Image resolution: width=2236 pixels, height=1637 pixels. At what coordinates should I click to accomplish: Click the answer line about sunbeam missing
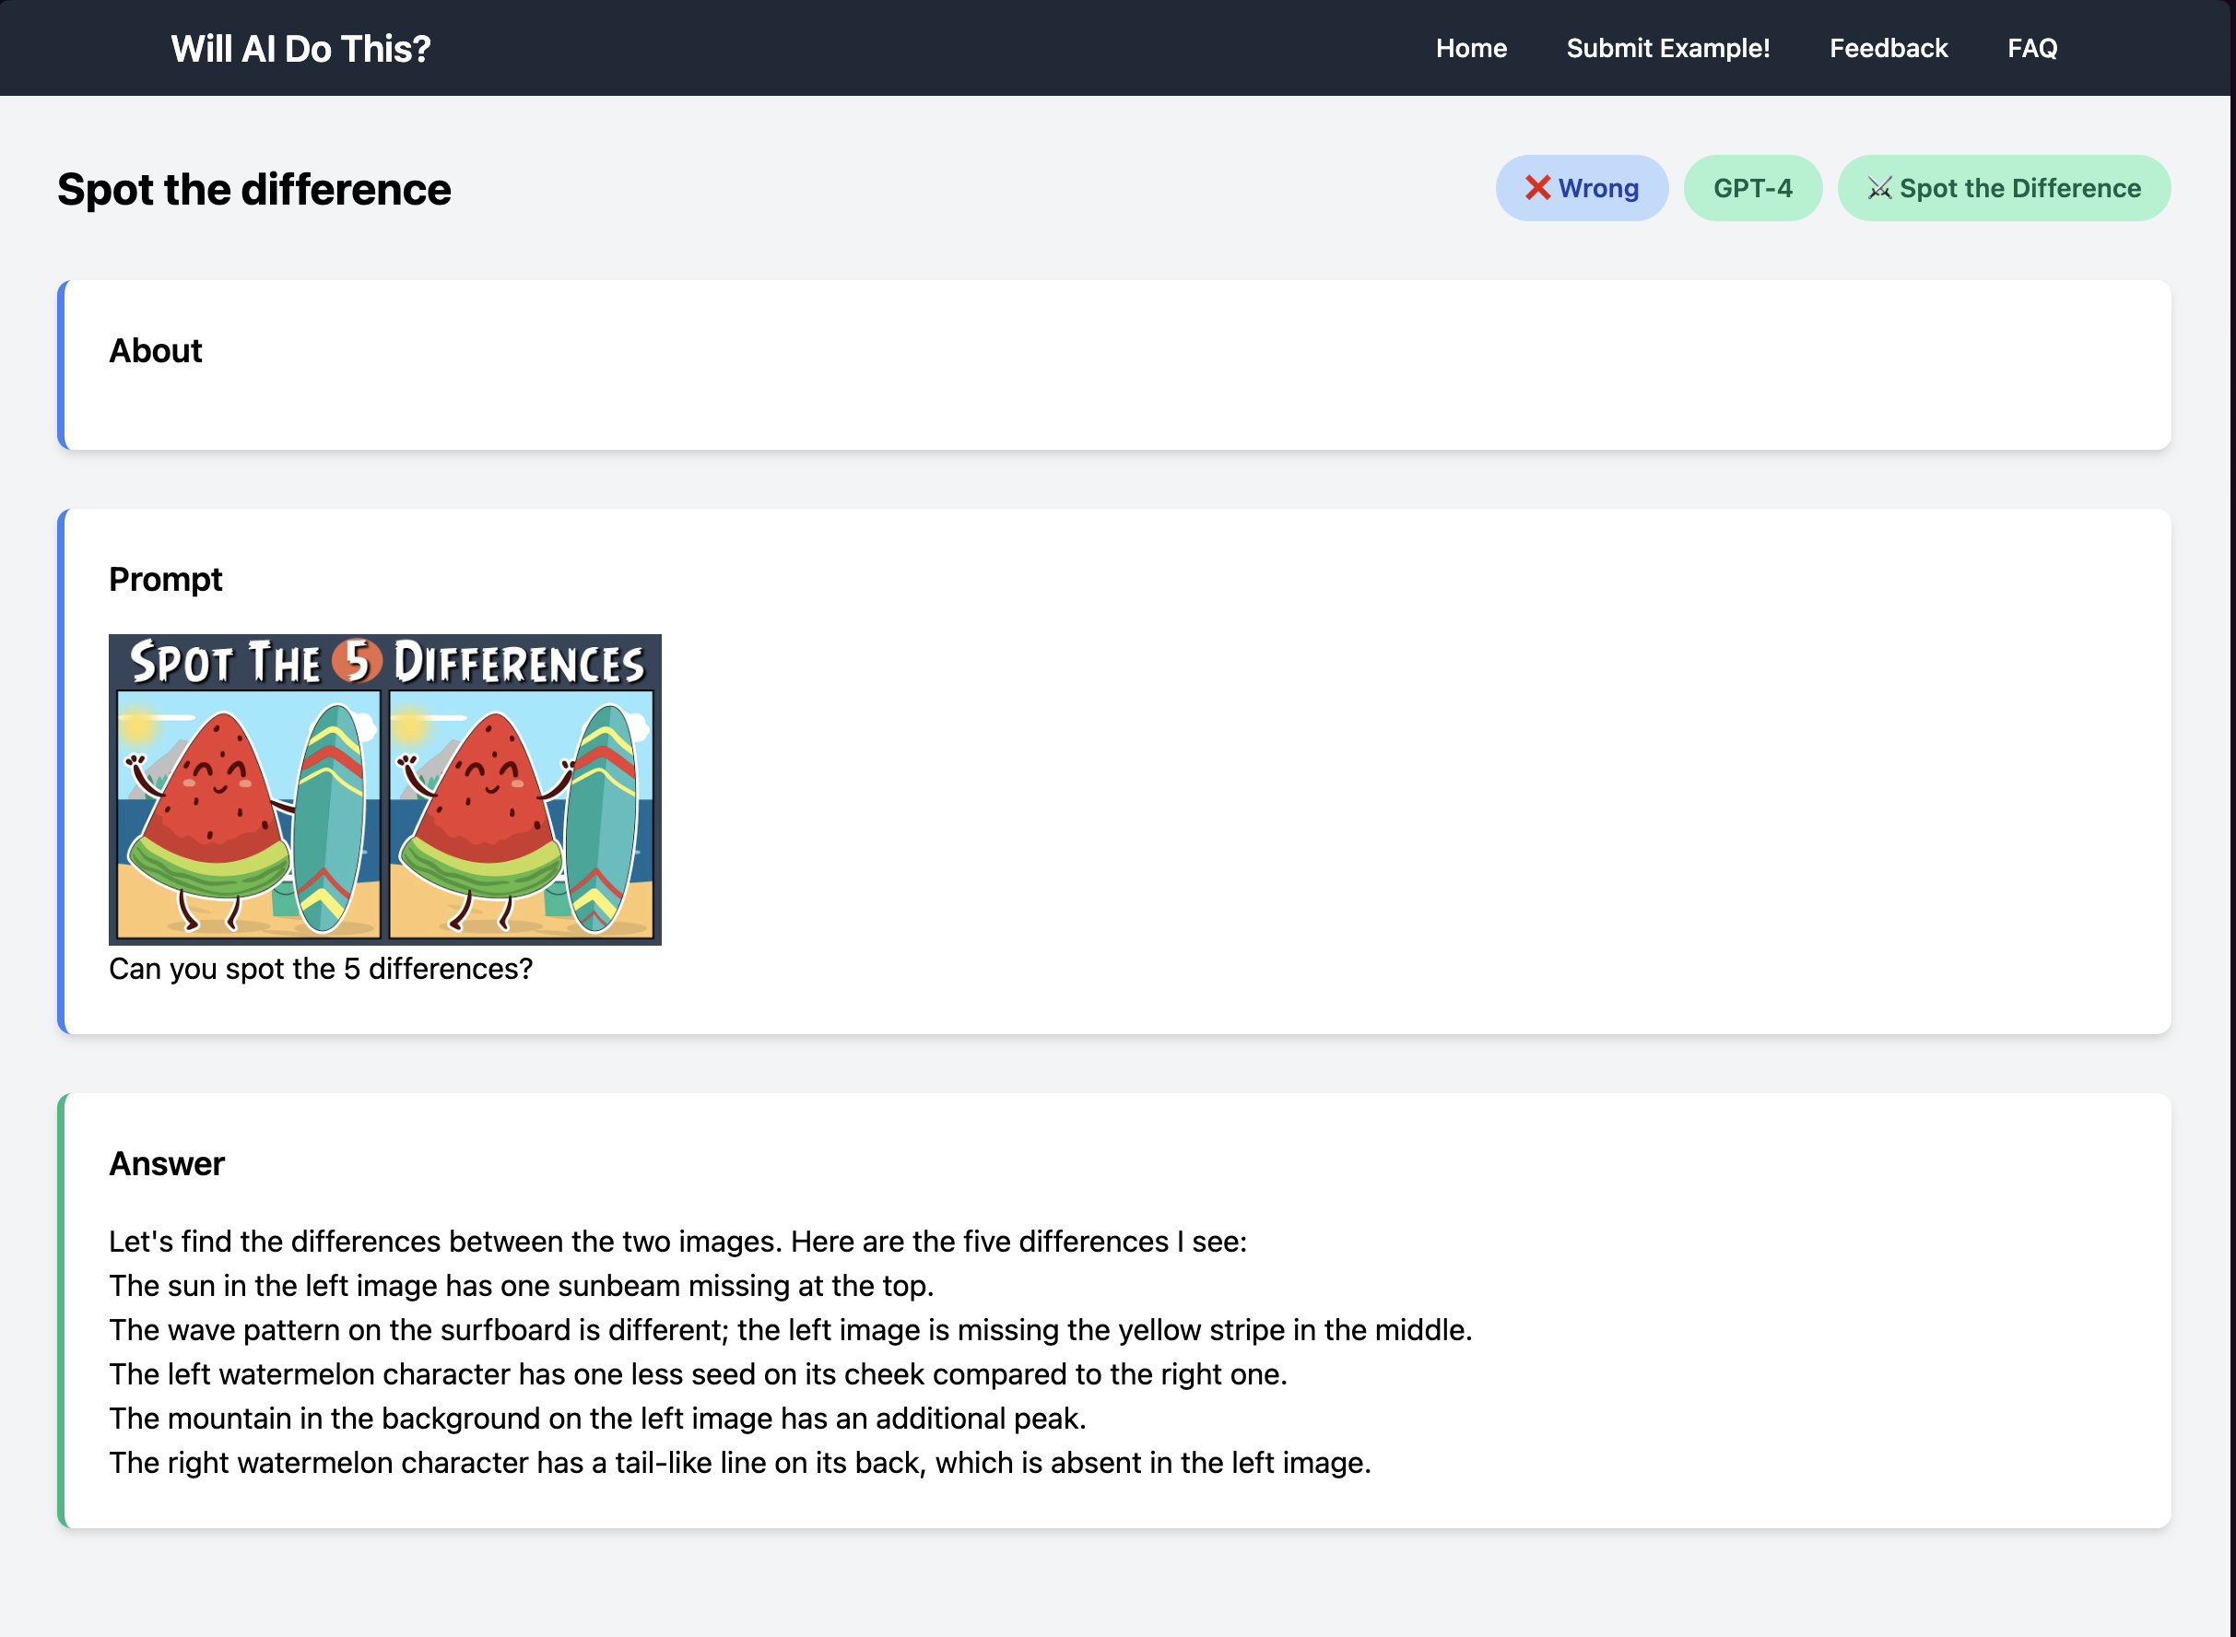coord(521,1285)
